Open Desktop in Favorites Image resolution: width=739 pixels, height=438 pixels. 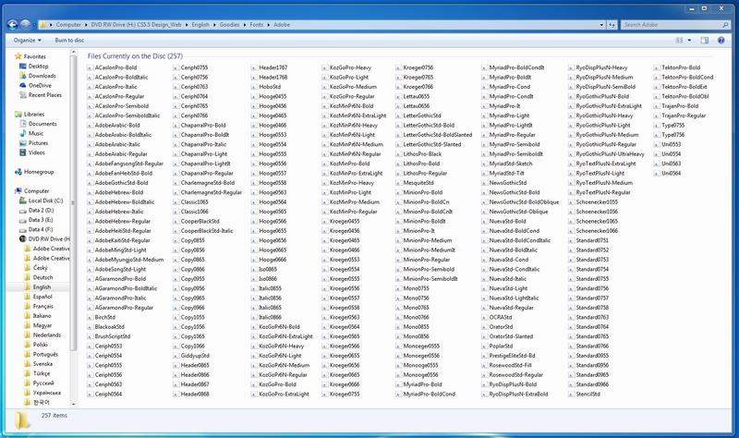[x=34, y=66]
